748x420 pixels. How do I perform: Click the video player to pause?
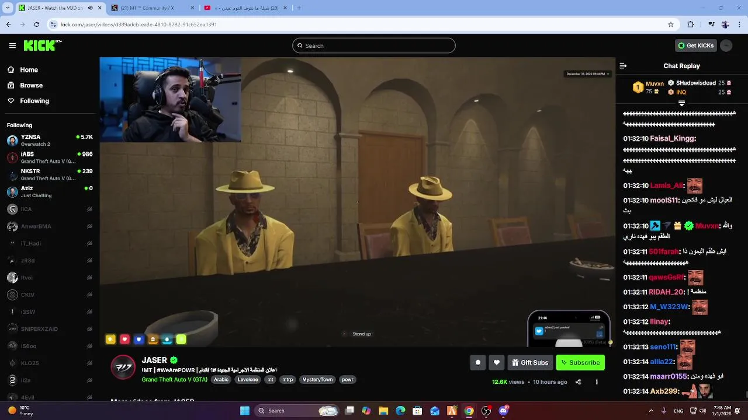pos(357,201)
